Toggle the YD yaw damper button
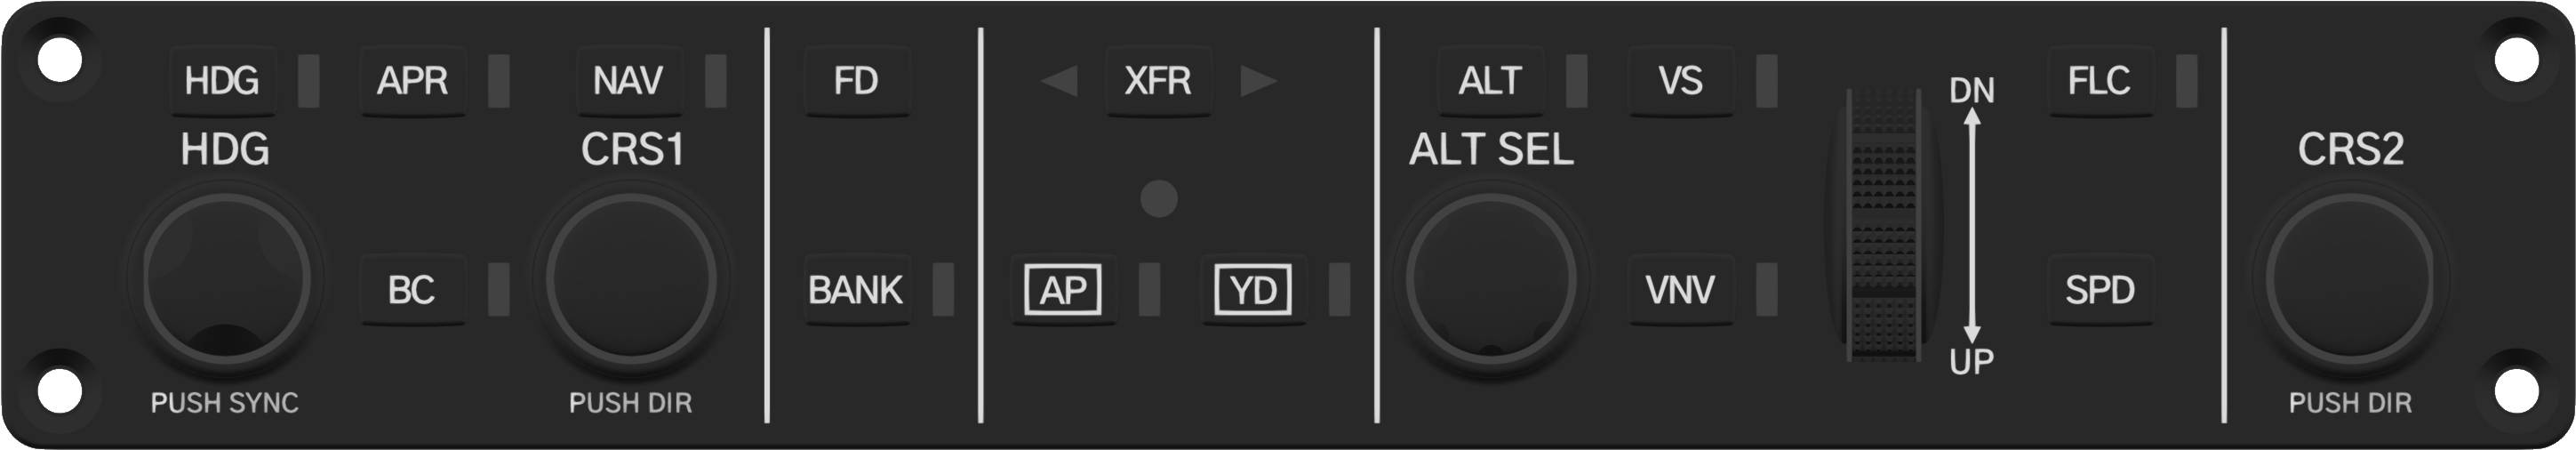 1253,290
